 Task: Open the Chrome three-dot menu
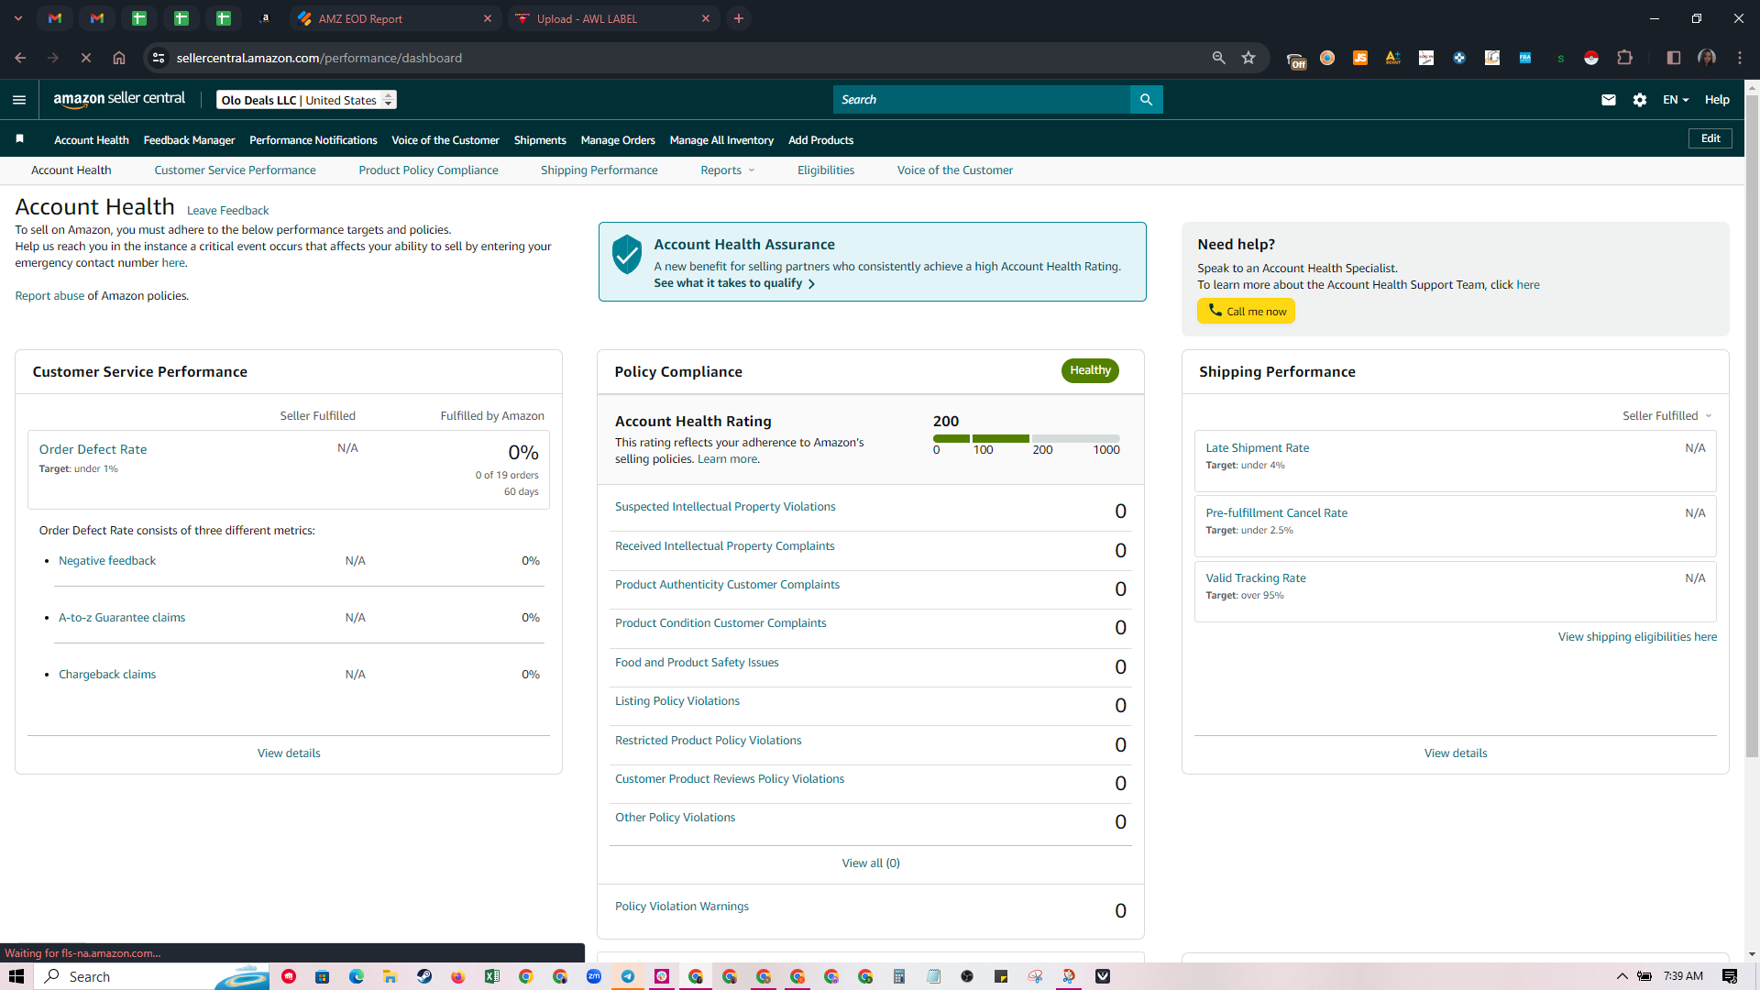pos(1740,58)
